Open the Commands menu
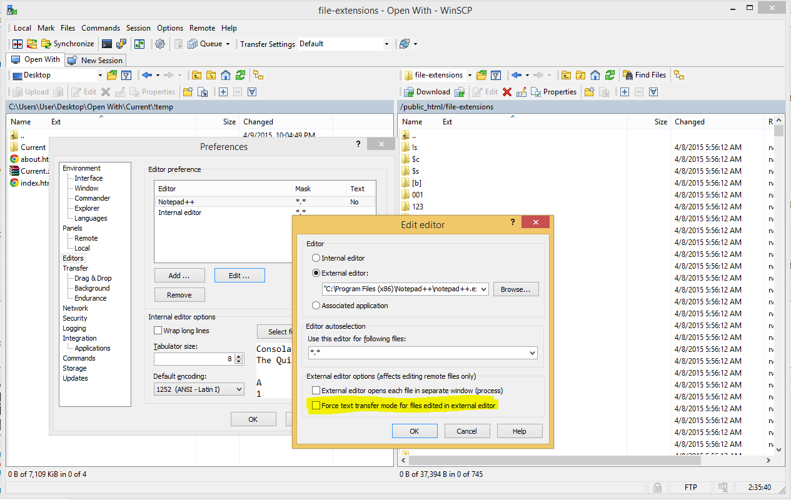The width and height of the screenshot is (791, 500). point(100,28)
